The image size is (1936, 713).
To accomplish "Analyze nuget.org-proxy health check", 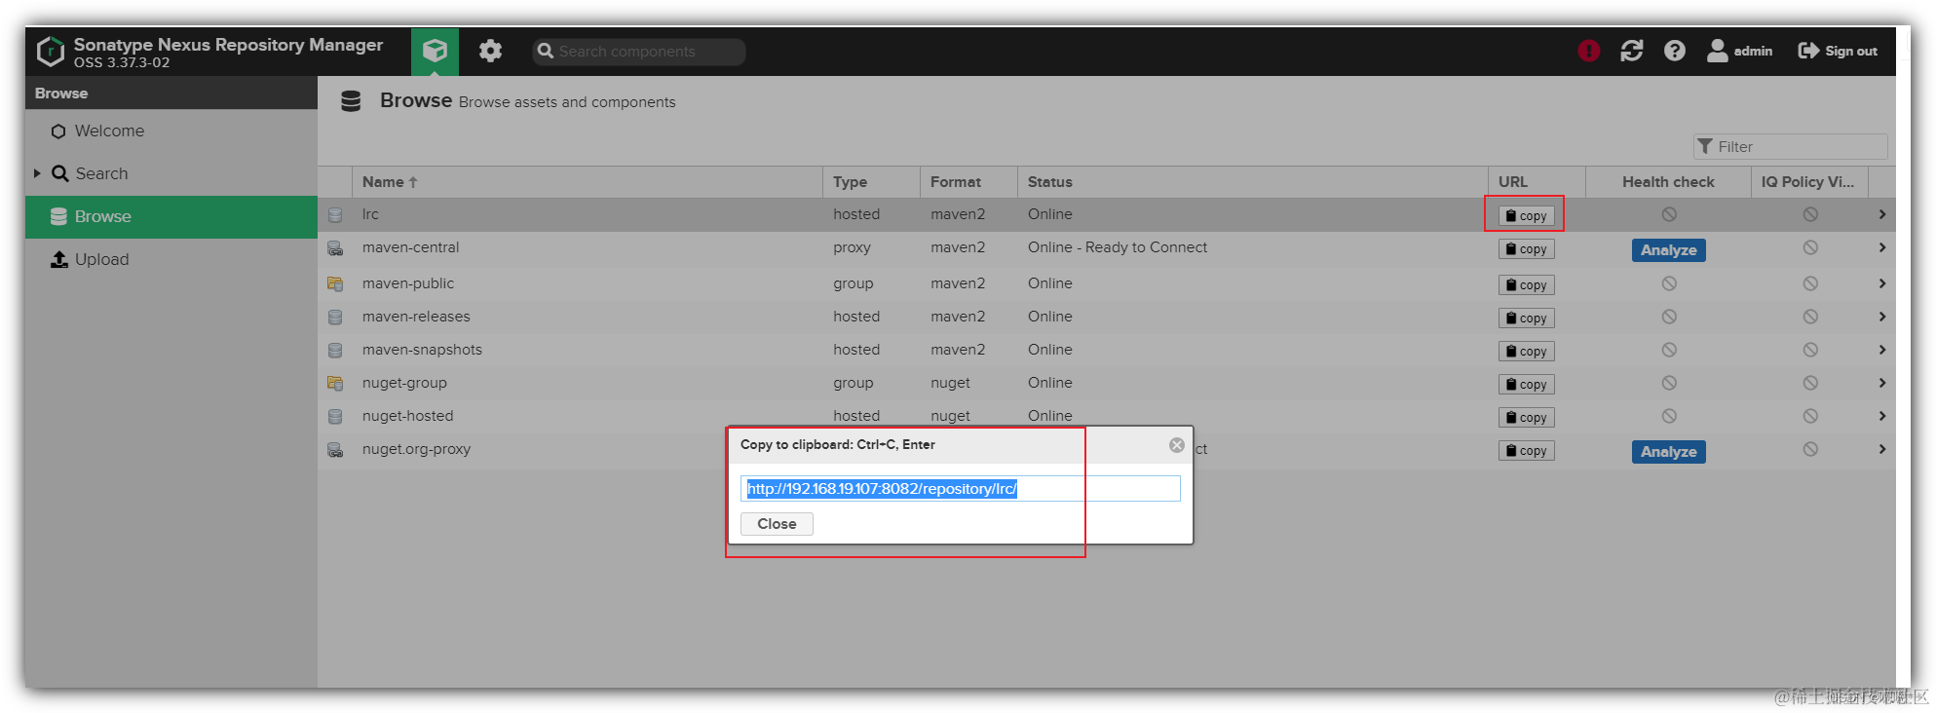I will click(1668, 452).
